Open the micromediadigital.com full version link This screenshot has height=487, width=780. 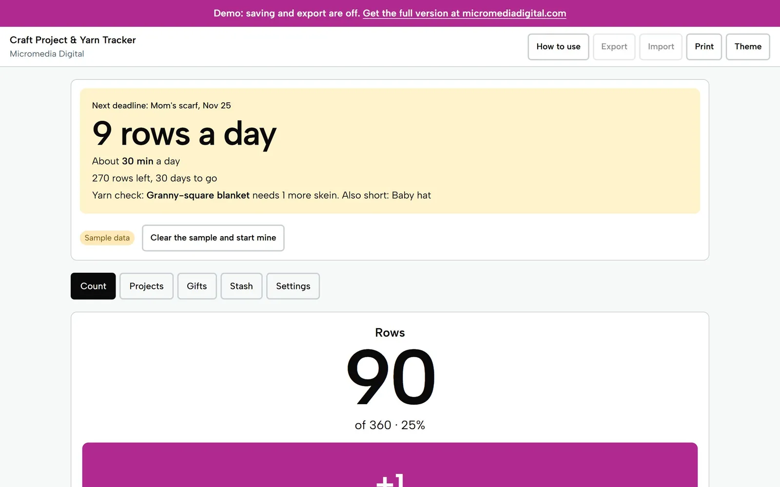(464, 13)
